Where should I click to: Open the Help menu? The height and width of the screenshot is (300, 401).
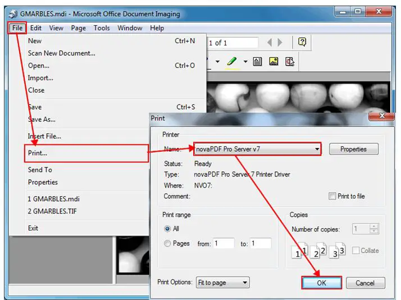tap(157, 28)
